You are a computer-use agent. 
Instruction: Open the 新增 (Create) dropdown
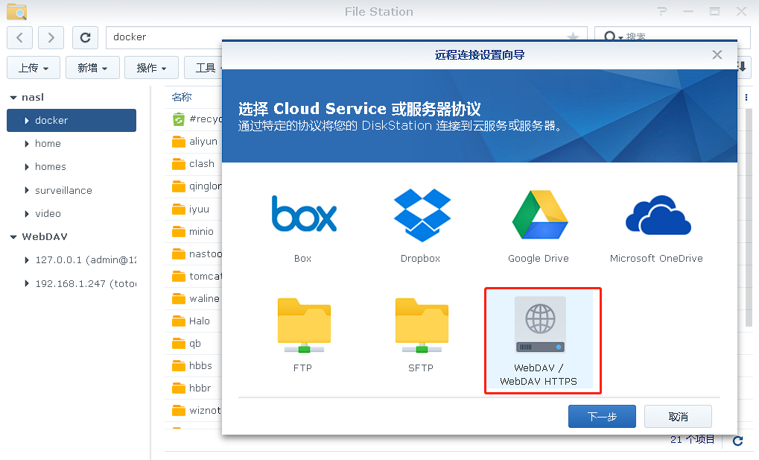point(92,68)
